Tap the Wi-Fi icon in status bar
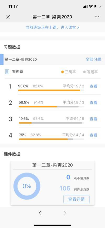This screenshot has height=228, width=105. (x=91, y=6)
